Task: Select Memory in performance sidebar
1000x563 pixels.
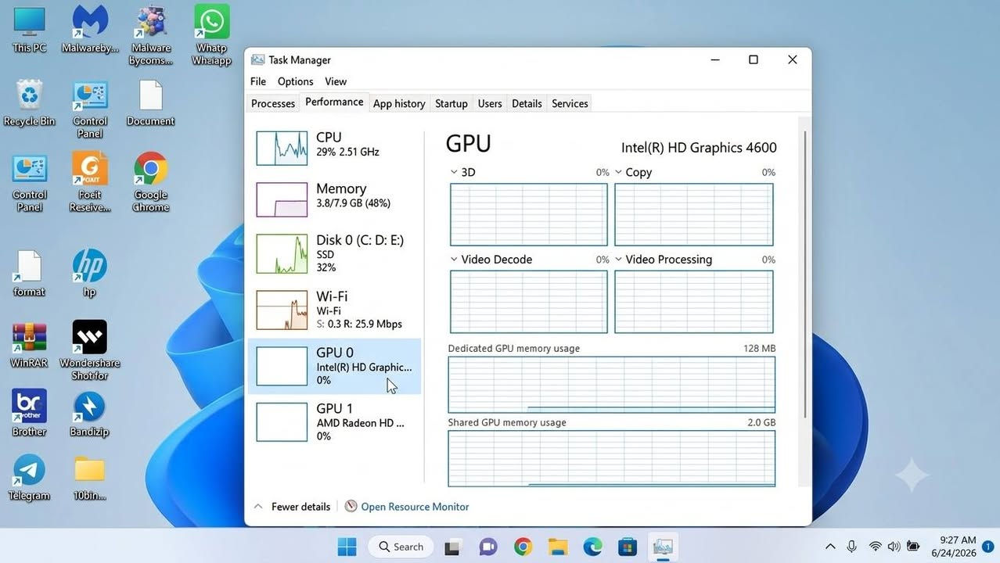Action: pos(335,199)
